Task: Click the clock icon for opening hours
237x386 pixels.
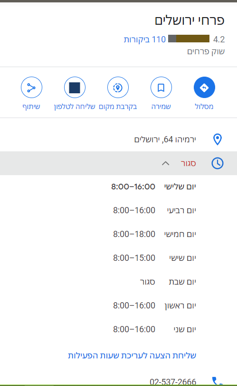Action: coord(218,163)
